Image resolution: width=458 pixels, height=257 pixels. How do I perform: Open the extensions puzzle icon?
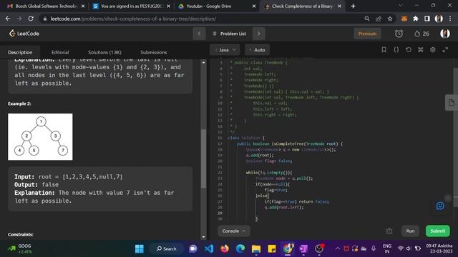pos(416,19)
